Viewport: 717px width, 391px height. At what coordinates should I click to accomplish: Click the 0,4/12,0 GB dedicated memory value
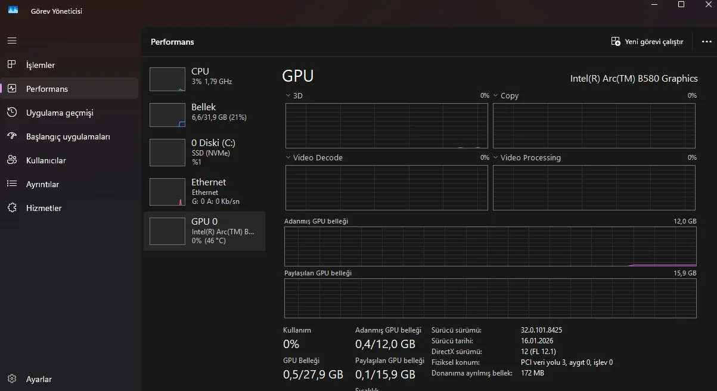[385, 344]
